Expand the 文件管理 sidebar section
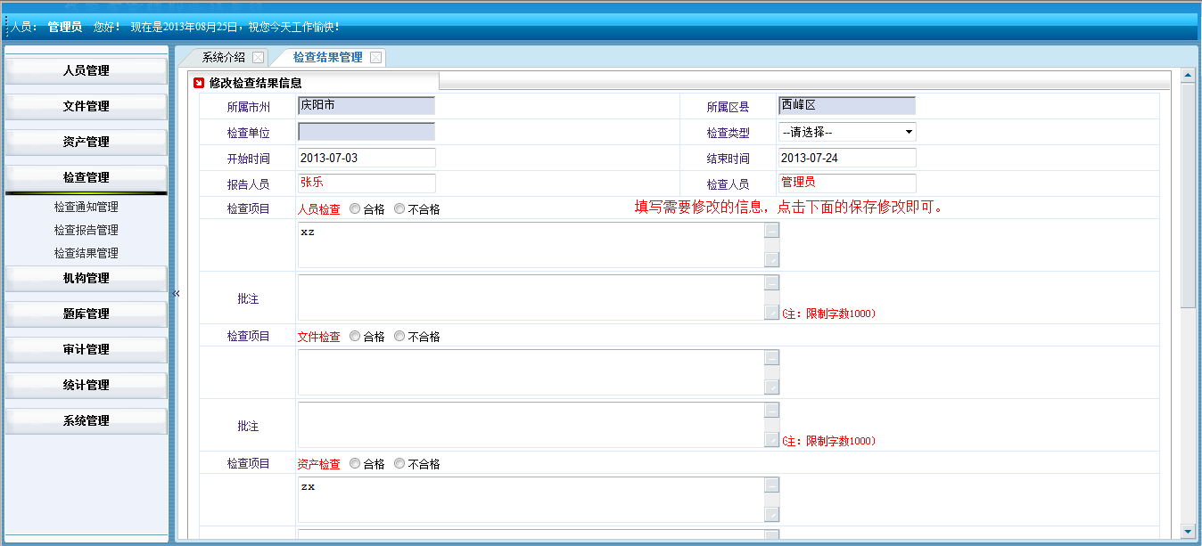Screen dimensions: 1202x546 coord(86,107)
